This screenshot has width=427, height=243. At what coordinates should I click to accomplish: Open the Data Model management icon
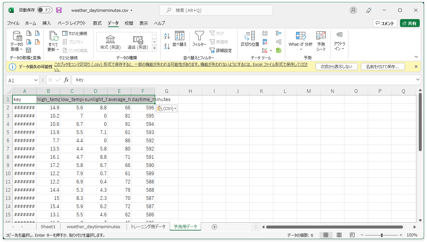[279, 50]
